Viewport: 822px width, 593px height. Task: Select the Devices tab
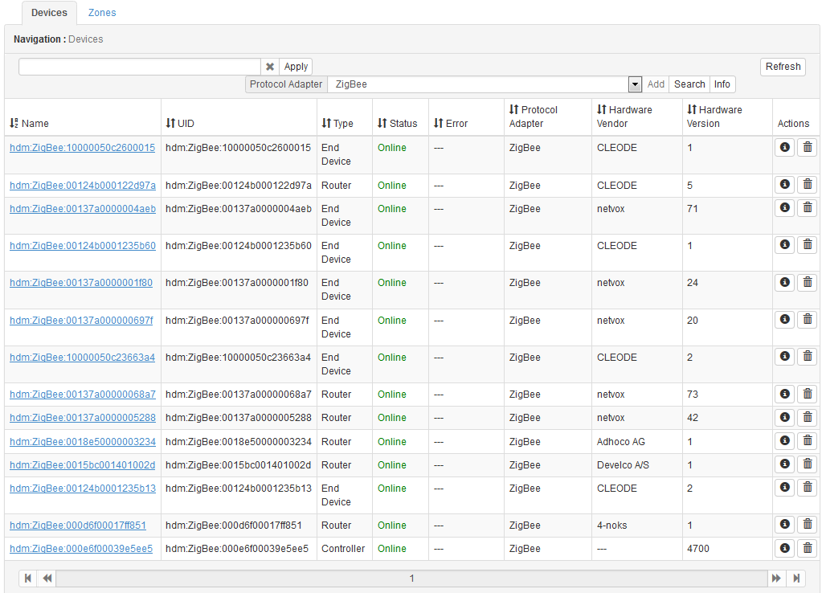[49, 13]
